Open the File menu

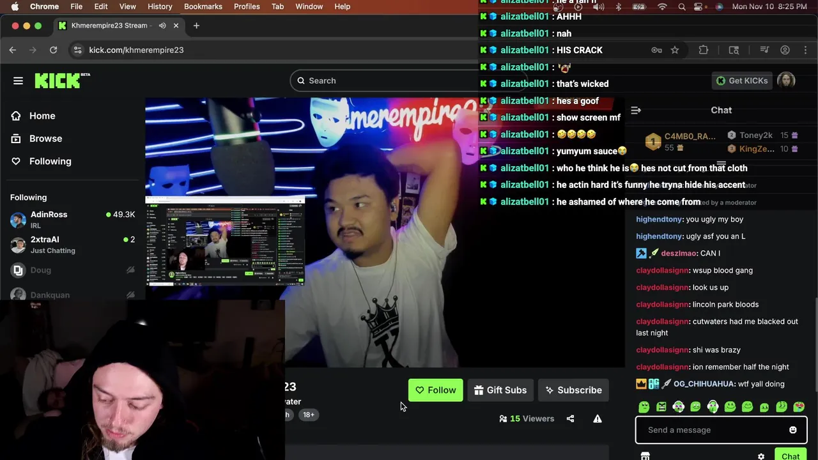click(76, 6)
